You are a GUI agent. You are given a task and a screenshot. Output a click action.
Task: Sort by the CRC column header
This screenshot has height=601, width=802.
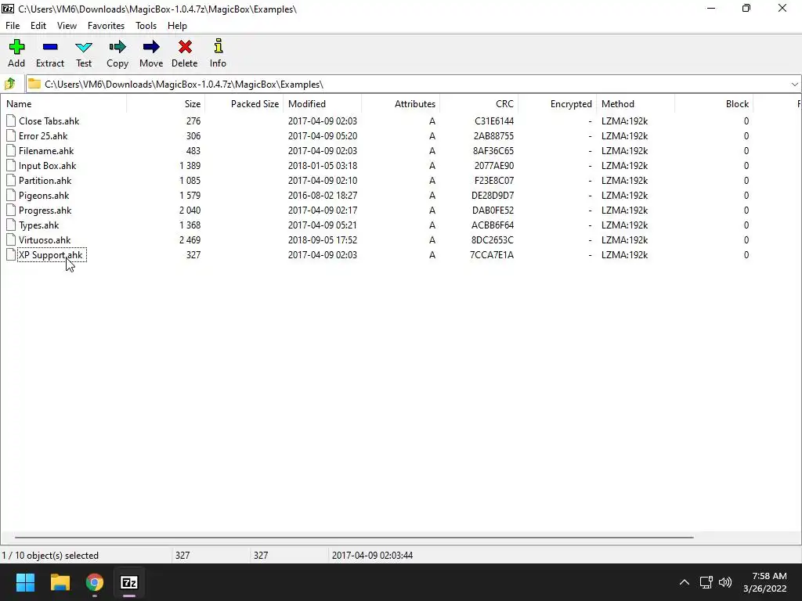pos(479,104)
